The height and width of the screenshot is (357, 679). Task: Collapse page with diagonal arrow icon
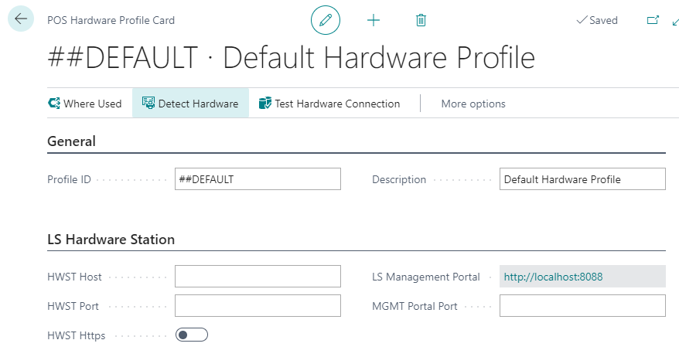coord(674,22)
